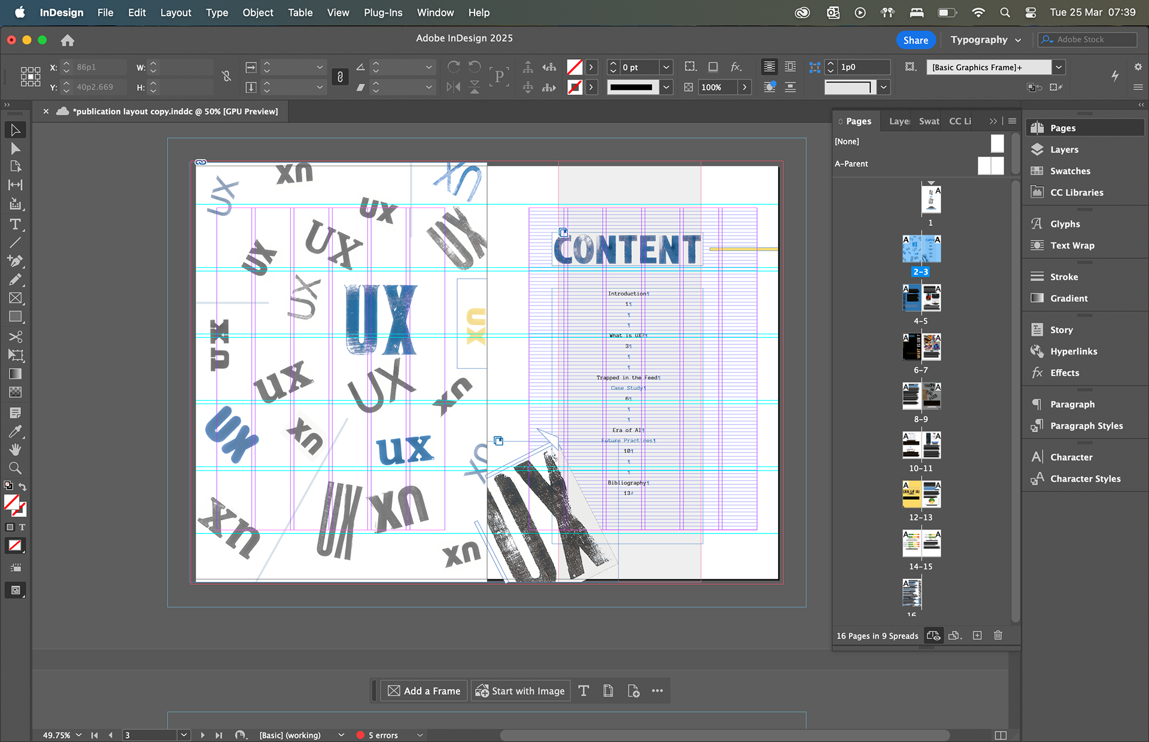Click the Adobe Stock search field
This screenshot has width=1149, height=742.
click(1088, 39)
